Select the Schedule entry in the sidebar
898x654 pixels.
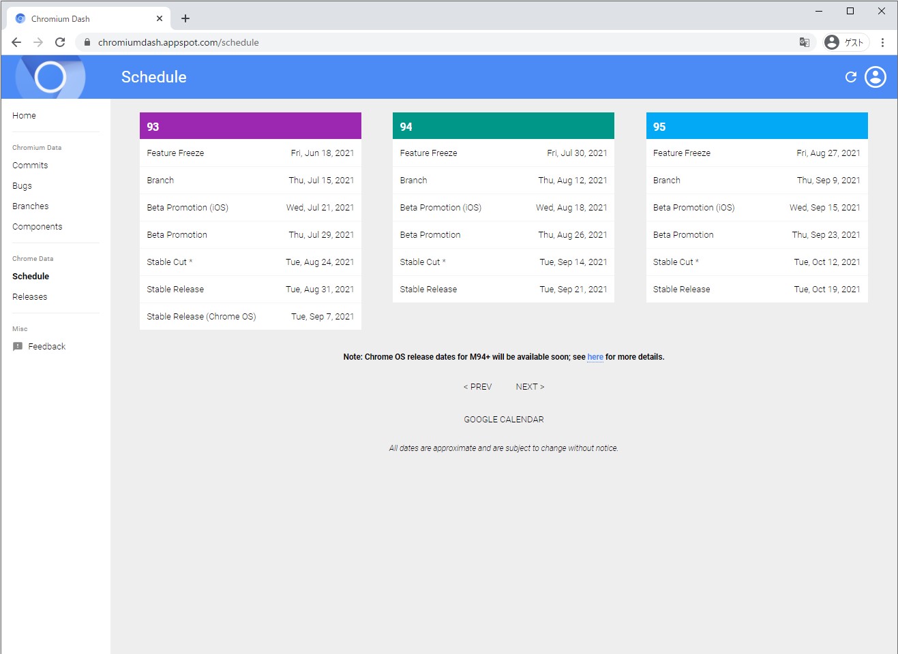tap(31, 276)
